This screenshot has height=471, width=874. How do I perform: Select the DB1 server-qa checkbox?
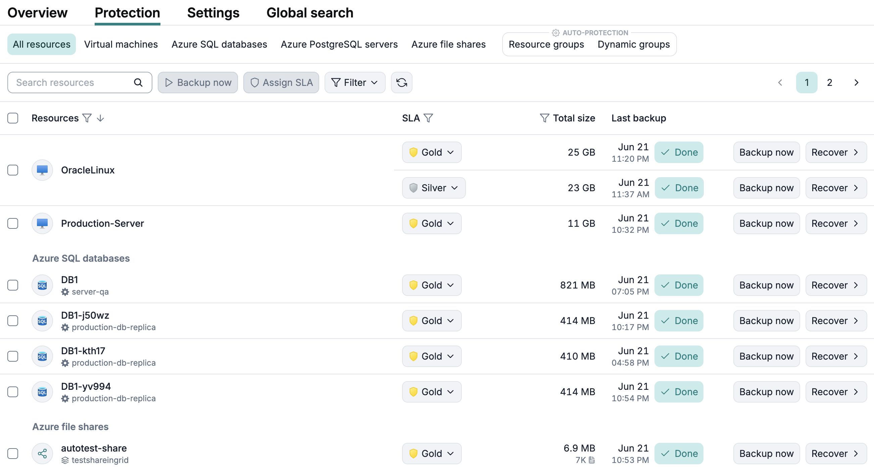[13, 285]
